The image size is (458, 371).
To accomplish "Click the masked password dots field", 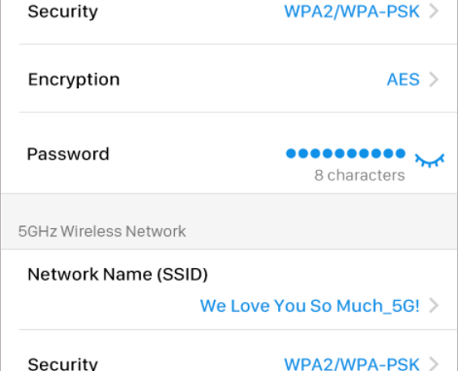I will coord(345,153).
